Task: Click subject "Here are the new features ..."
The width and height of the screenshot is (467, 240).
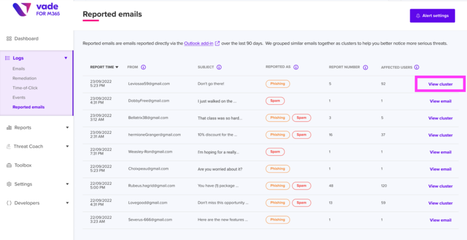Action: click(x=223, y=220)
